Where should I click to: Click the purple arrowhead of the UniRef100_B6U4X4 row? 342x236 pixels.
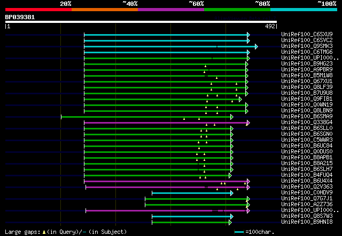tap(248, 182)
